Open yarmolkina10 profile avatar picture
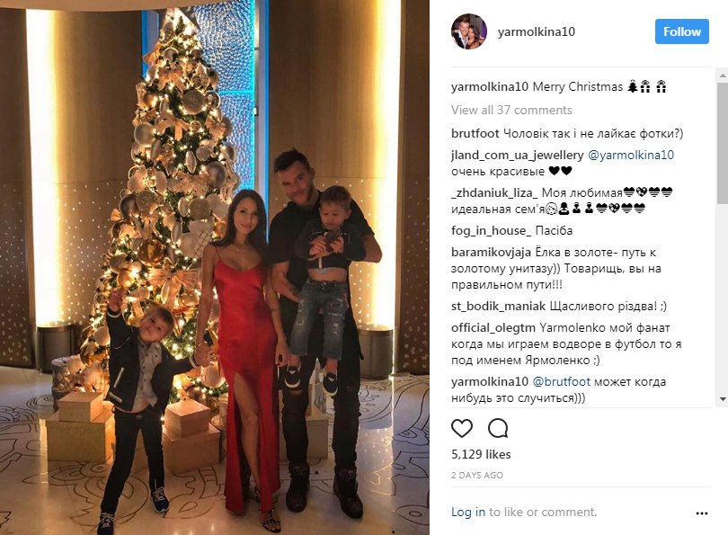 coord(469,31)
